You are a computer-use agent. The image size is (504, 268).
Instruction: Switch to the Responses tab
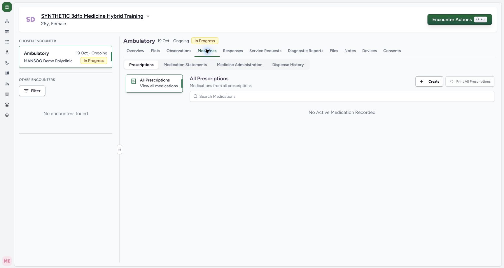(x=233, y=51)
